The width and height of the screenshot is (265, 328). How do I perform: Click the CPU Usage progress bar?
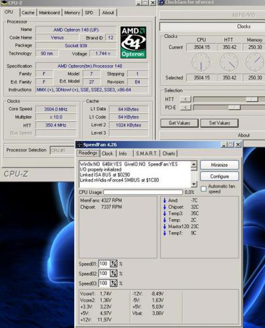(x=143, y=192)
